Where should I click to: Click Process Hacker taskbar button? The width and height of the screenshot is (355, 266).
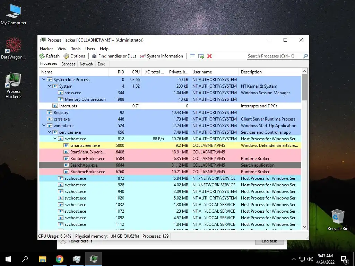click(94, 259)
